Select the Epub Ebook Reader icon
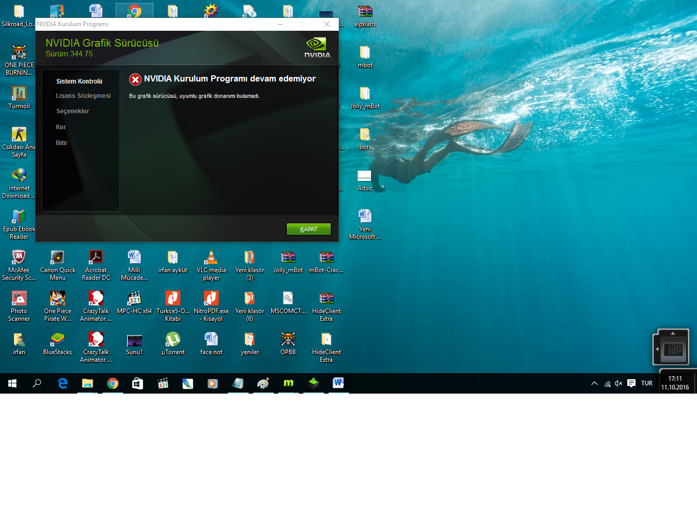The image size is (697, 513). point(19,224)
